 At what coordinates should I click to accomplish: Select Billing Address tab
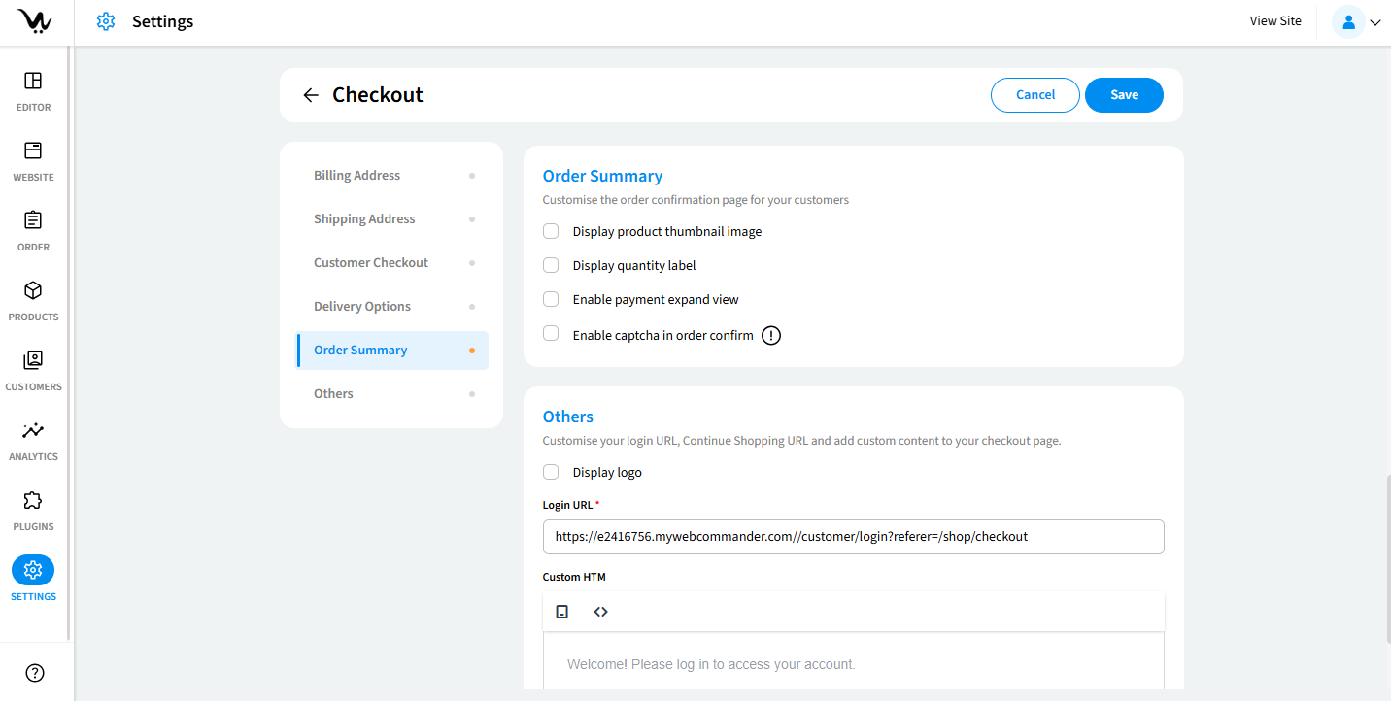356,176
